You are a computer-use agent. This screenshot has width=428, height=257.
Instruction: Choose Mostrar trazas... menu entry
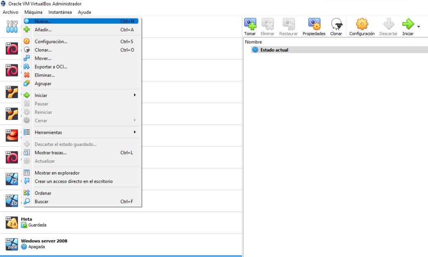pyautogui.click(x=81, y=153)
